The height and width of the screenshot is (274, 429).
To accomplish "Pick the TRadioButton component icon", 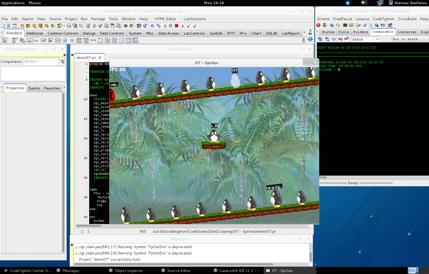I will point(72,40).
